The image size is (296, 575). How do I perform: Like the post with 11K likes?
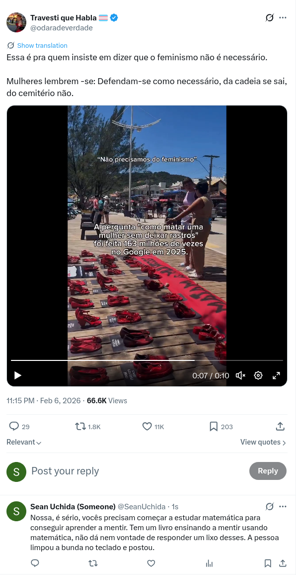click(x=147, y=427)
